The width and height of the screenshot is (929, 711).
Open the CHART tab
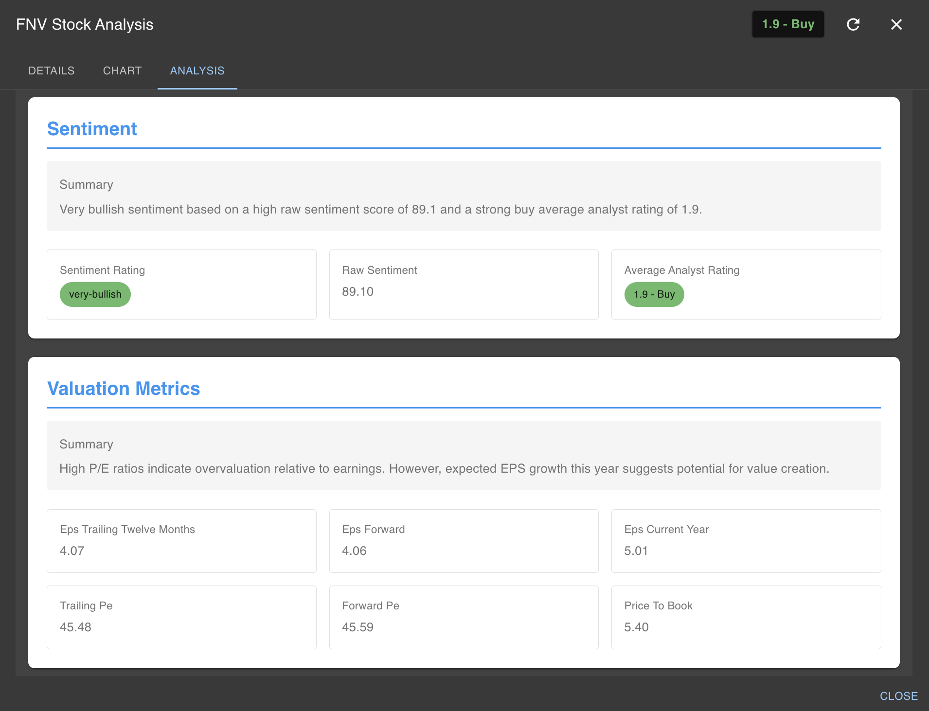[122, 71]
